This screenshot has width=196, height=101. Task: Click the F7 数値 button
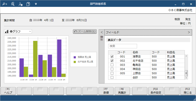click(x=106, y=91)
